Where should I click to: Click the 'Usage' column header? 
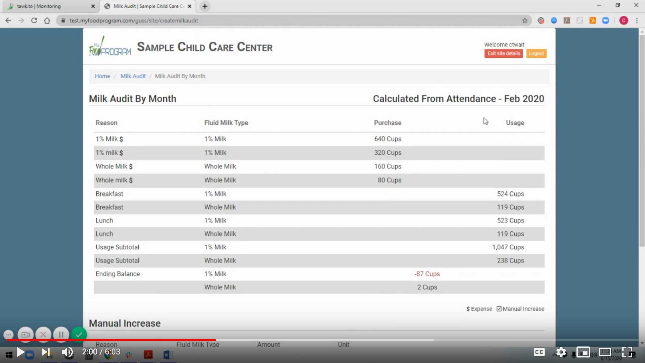[515, 123]
